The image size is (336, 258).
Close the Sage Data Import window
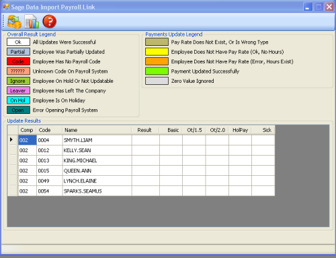[x=329, y=7]
